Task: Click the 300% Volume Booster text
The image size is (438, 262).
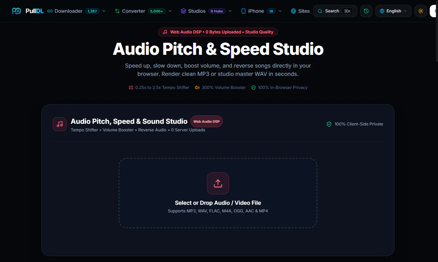Action: pos(224,88)
